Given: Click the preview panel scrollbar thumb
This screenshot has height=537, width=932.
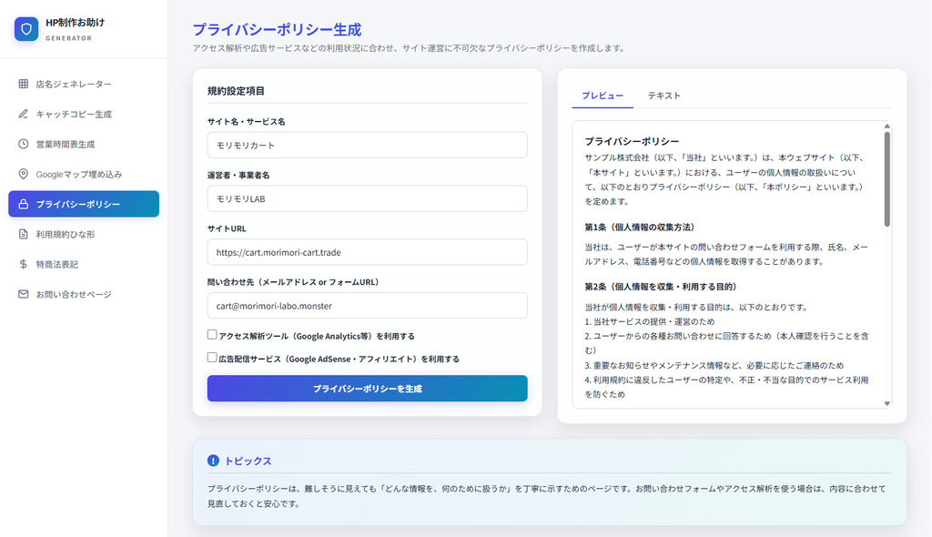Looking at the screenshot, I should click(x=886, y=179).
